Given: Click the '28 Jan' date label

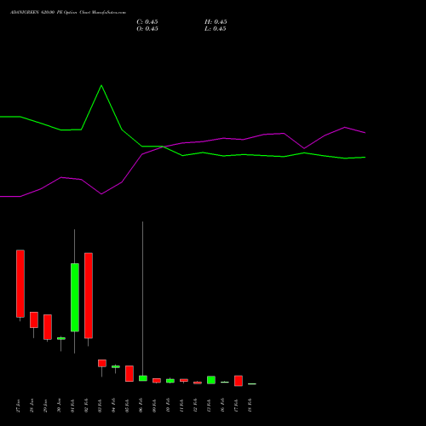Looking at the screenshot, I should 32,406.
